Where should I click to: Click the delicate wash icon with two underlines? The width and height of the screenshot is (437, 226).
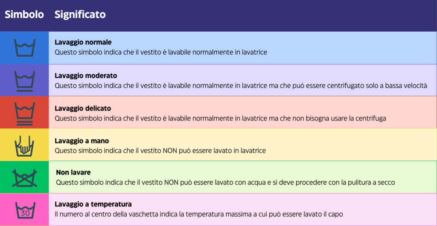pyautogui.click(x=24, y=113)
